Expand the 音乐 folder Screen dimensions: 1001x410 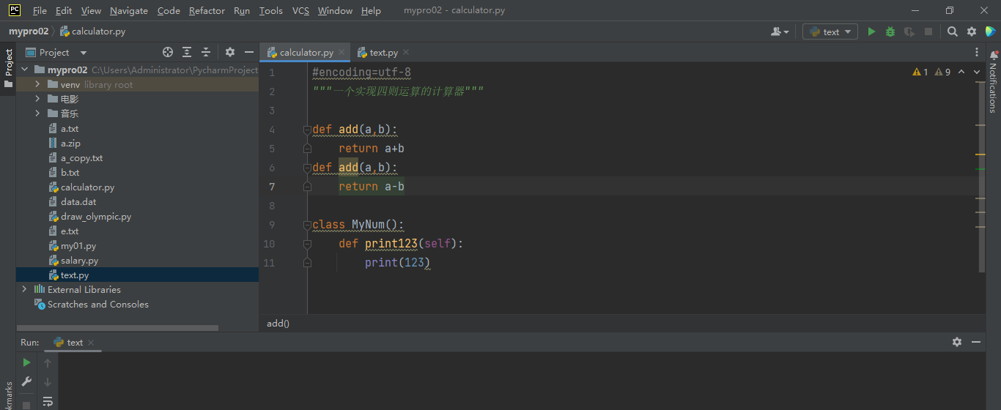pos(37,113)
